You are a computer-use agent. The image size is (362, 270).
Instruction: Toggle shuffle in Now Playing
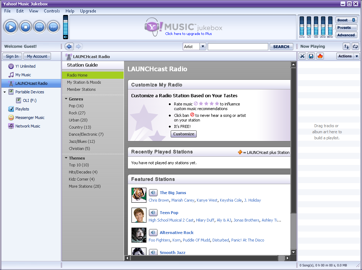click(x=346, y=46)
